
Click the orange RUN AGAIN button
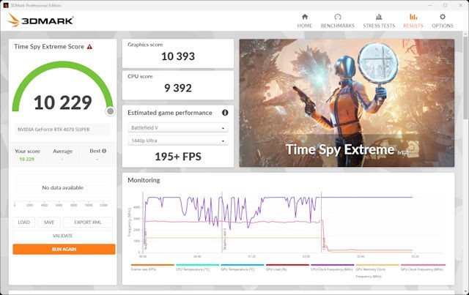pyautogui.click(x=64, y=249)
